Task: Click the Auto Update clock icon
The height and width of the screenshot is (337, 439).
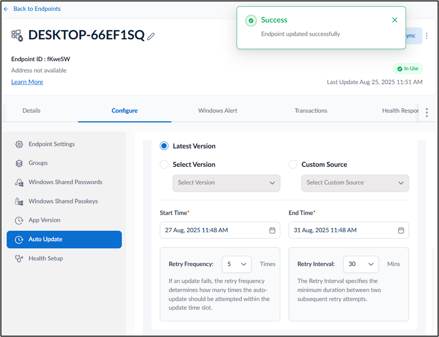Action: (x=19, y=239)
